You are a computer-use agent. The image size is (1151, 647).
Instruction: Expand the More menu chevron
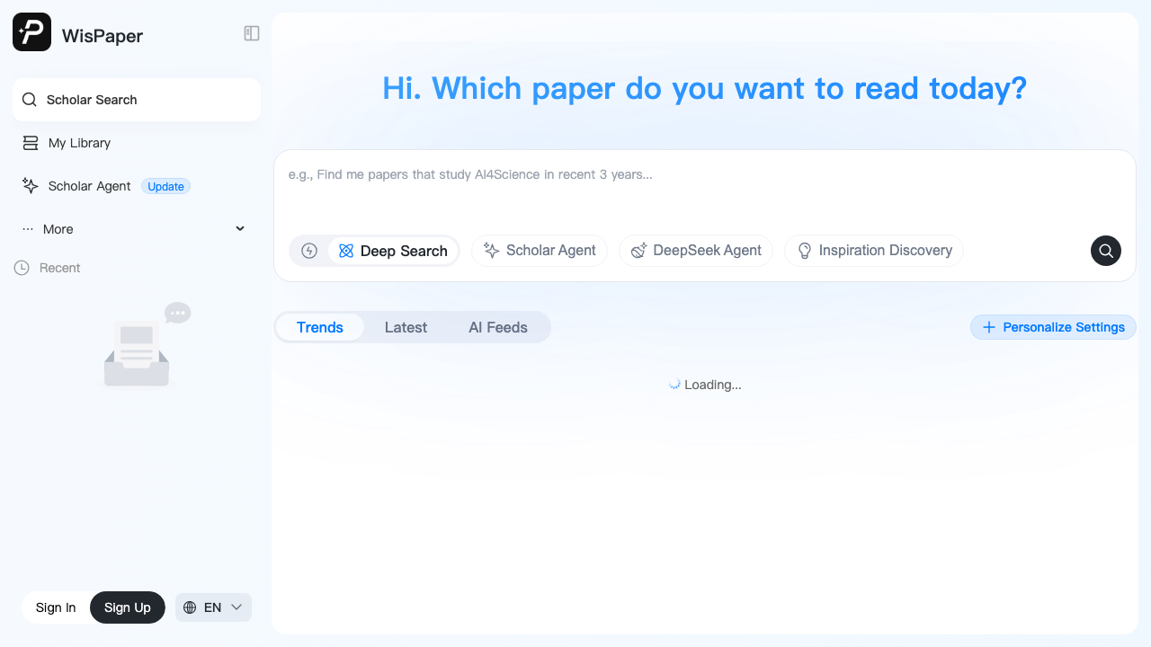(x=240, y=229)
